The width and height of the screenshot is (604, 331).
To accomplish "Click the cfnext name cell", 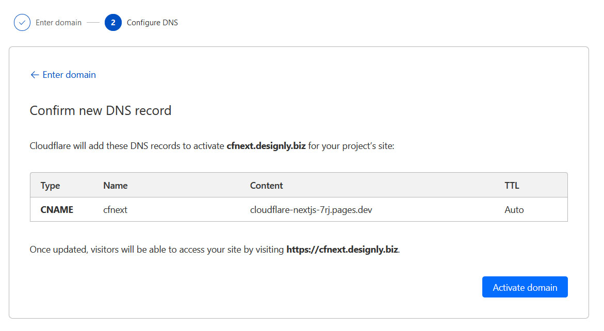I will tap(115, 210).
